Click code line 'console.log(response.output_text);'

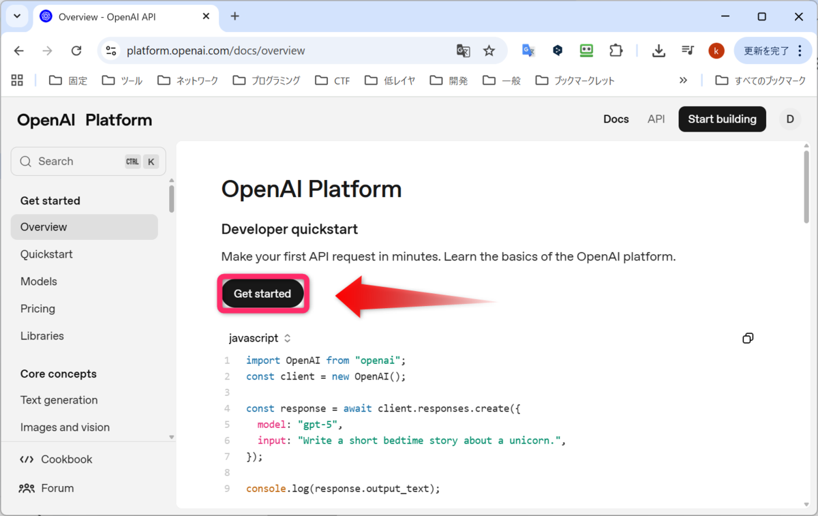point(344,488)
